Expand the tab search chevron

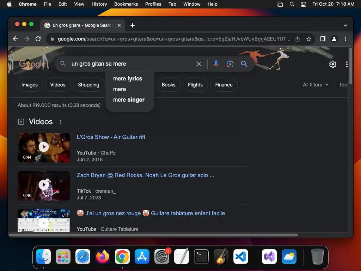pos(345,25)
